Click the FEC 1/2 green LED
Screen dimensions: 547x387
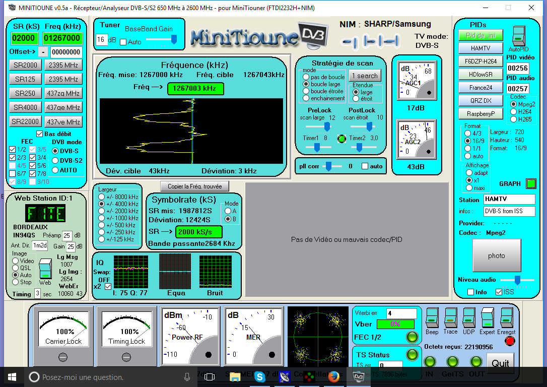pyautogui.click(x=412, y=337)
